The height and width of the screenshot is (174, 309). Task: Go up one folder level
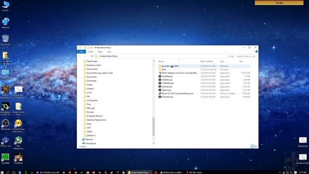click(x=92, y=56)
